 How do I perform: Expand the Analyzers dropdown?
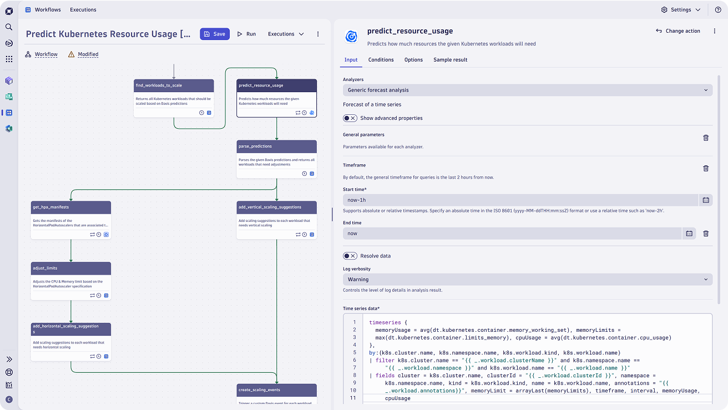(x=528, y=90)
